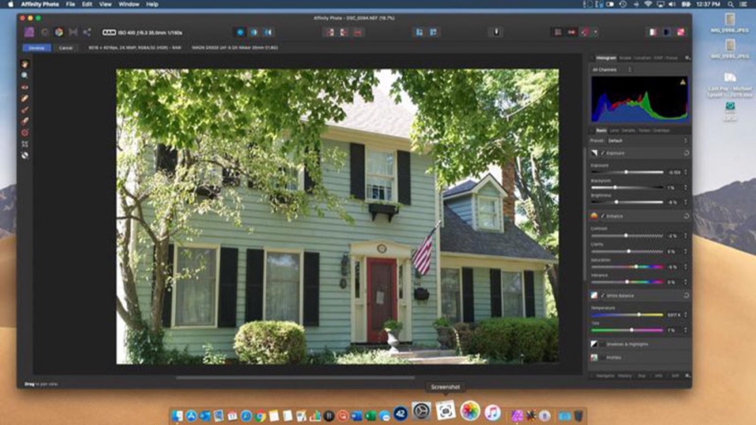Open the Window menu in menu bar
The height and width of the screenshot is (425, 756).
[129, 4]
